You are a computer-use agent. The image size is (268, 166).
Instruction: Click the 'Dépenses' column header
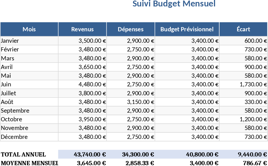click(130, 29)
